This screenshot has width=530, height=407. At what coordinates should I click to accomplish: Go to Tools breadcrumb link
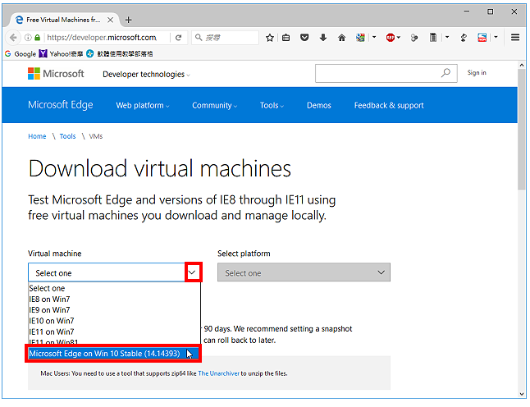[x=67, y=136]
